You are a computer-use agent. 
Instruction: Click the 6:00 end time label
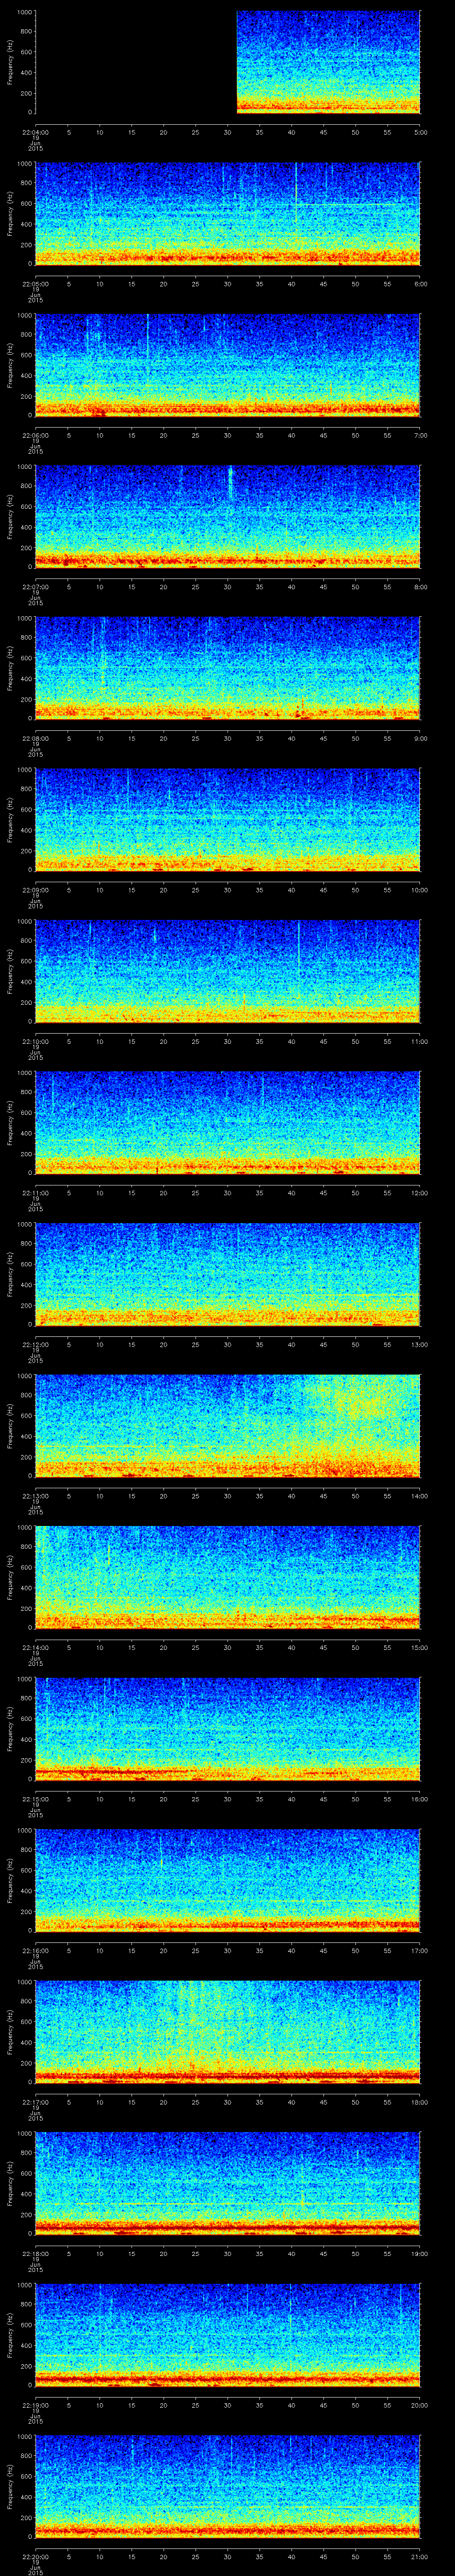coord(420,284)
